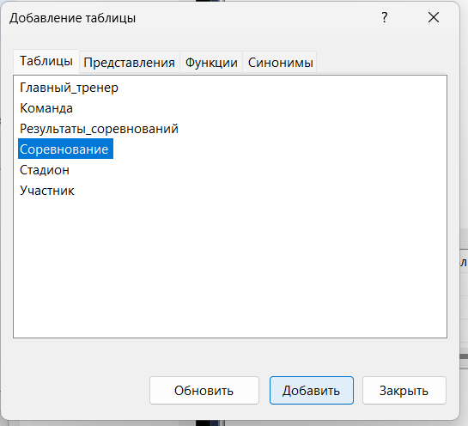Add selected table with Добавить button
The image size is (468, 426).
click(x=312, y=391)
